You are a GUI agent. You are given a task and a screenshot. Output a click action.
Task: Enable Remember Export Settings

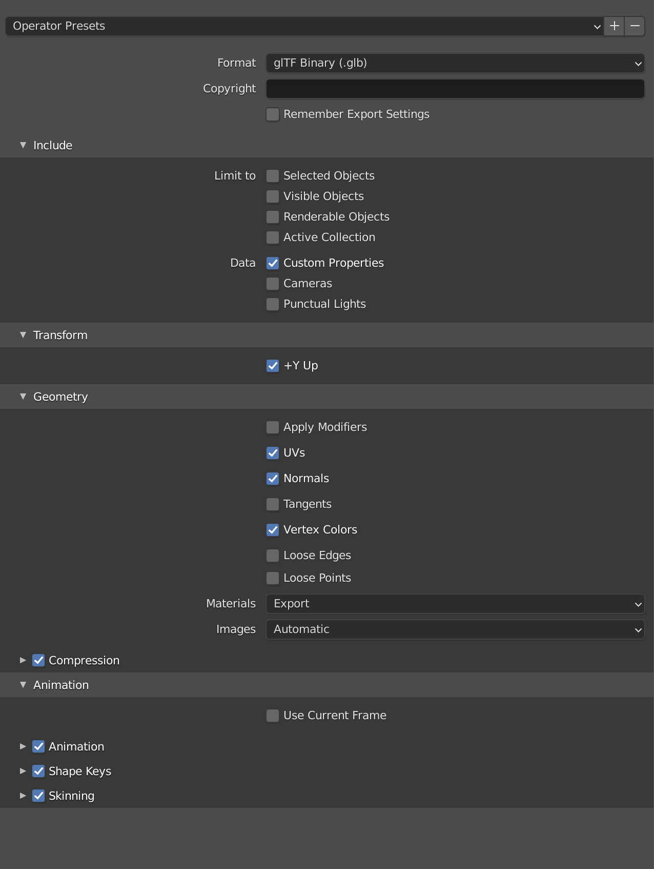(273, 114)
